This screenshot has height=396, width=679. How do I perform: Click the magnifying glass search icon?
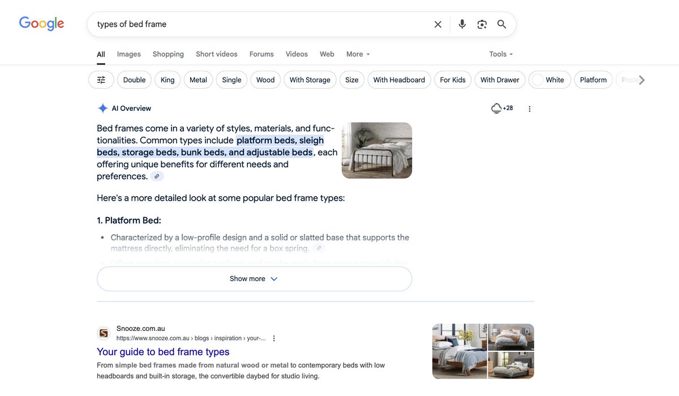[502, 24]
